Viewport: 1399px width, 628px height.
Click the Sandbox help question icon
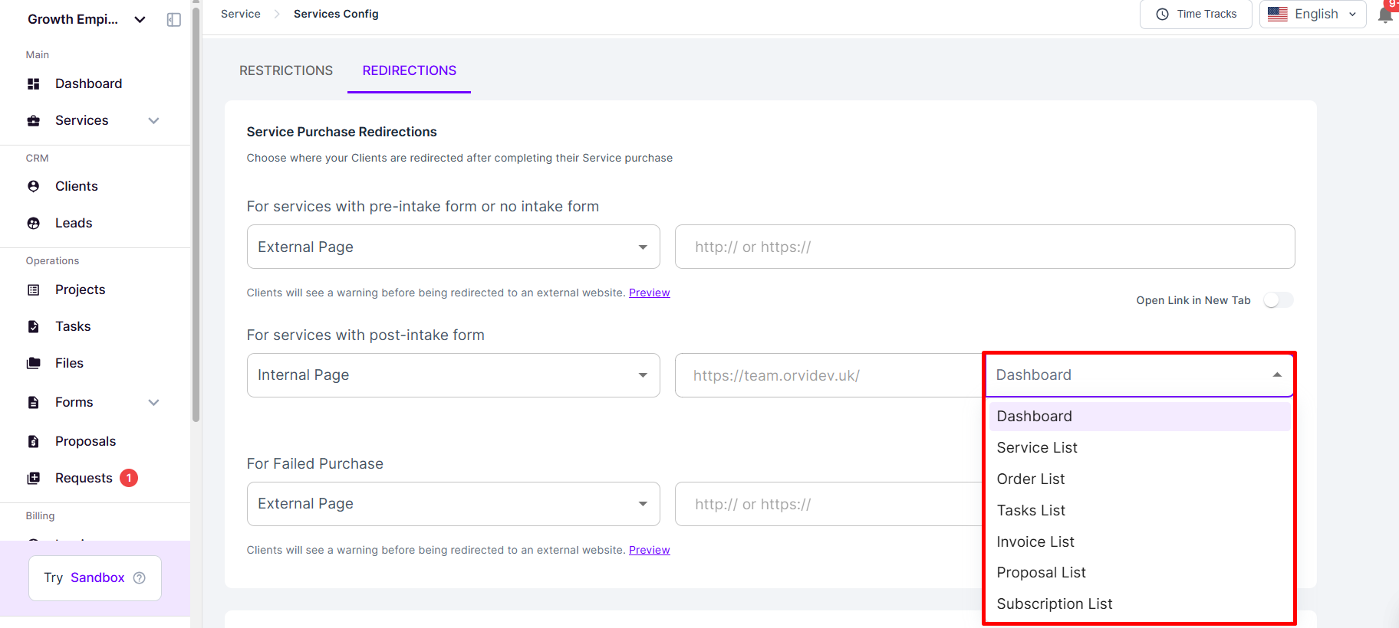click(139, 577)
